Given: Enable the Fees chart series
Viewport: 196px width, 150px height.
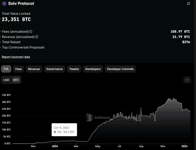Looking at the screenshot, I should pos(18,69).
